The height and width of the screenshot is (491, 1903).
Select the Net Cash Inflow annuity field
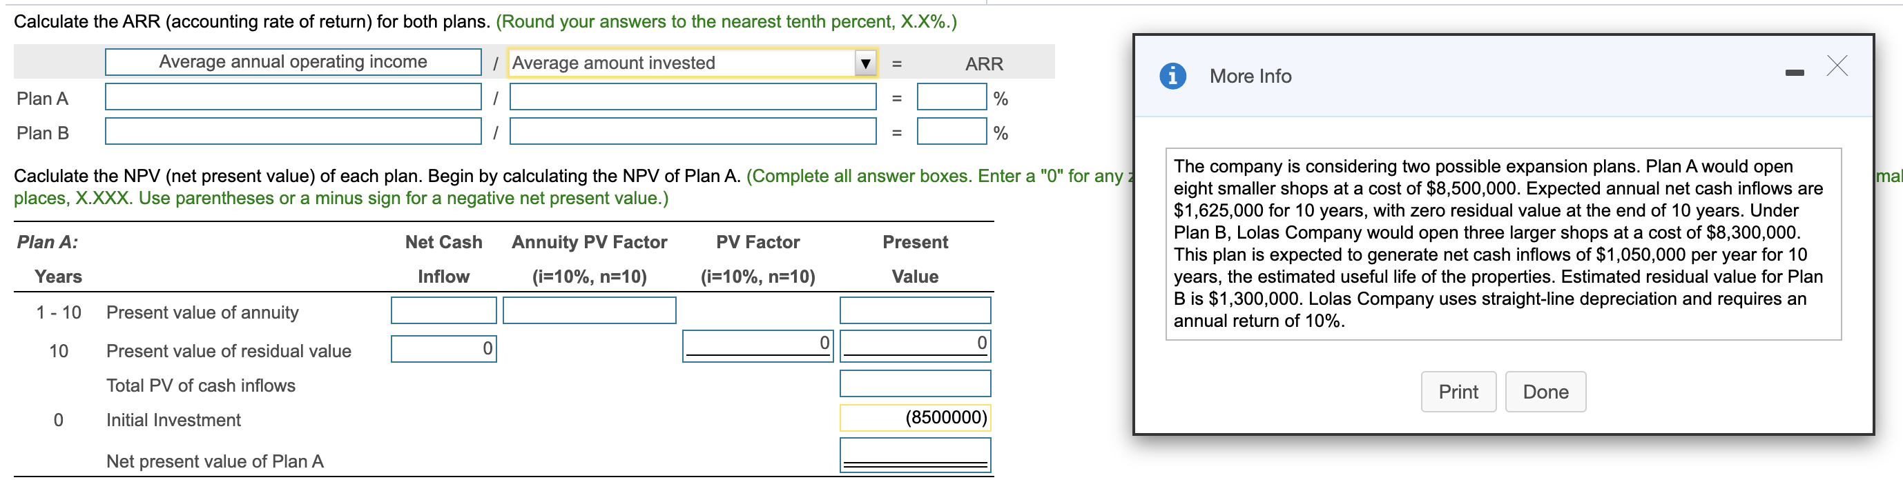coord(443,310)
